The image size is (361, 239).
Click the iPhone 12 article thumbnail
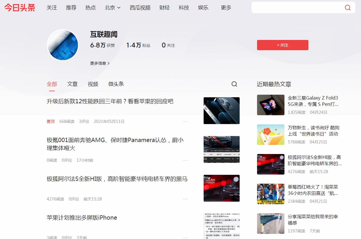tap(222, 111)
